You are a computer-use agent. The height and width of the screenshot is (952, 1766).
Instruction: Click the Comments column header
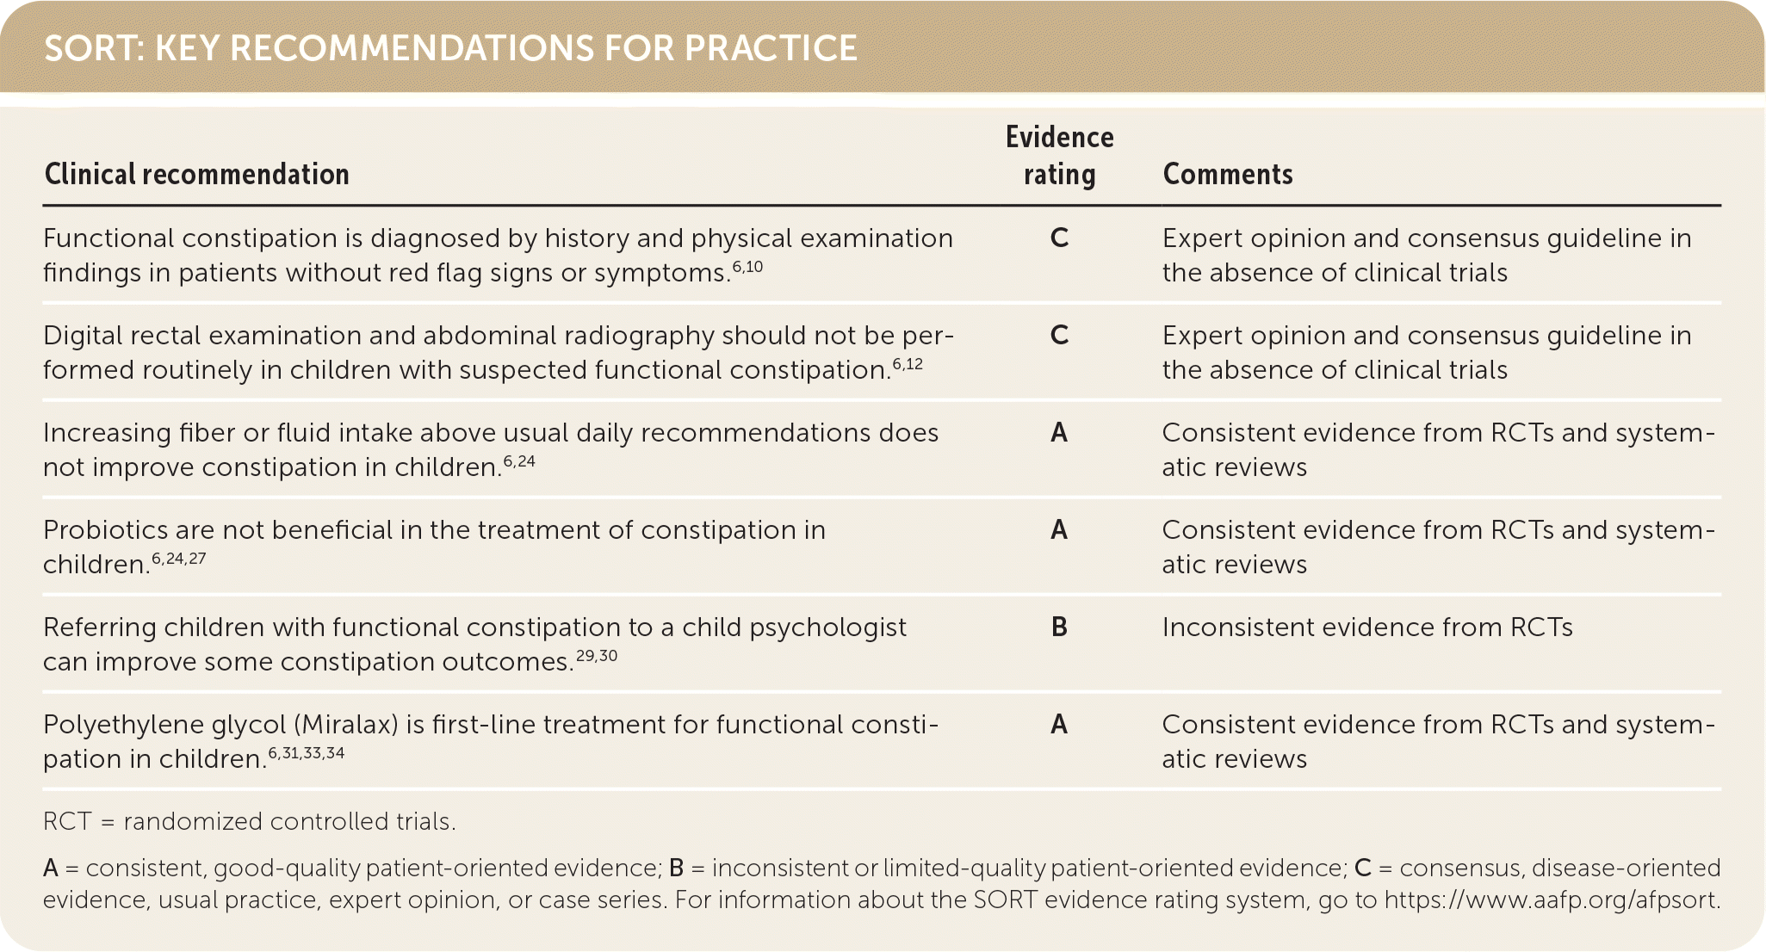point(1227,174)
